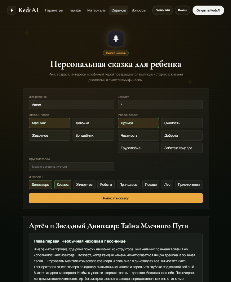Select Девочка as main hero
The height and width of the screenshot is (282, 231).
pos(93,123)
